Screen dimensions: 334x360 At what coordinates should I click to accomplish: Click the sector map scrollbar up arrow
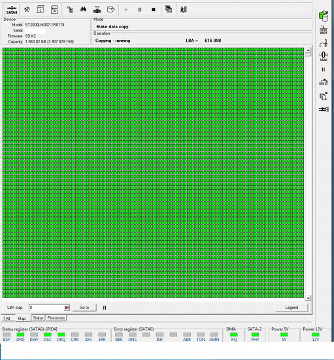[308, 50]
